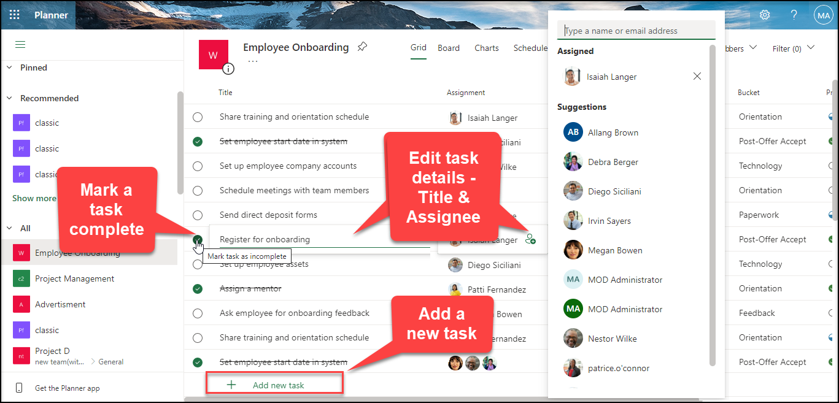
Task: Toggle the left navigation hamburger icon
Action: point(20,44)
